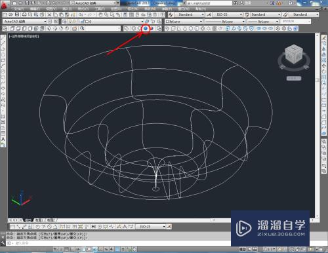Image resolution: width=328 pixels, height=253 pixels.
Task: Click the Plot icon in Standard toolbar
Action: click(24, 14)
